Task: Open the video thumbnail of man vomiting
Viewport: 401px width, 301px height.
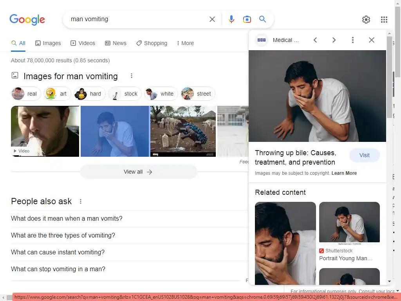Action: [45, 131]
